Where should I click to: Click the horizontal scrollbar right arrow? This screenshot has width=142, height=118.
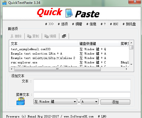pos(127,69)
